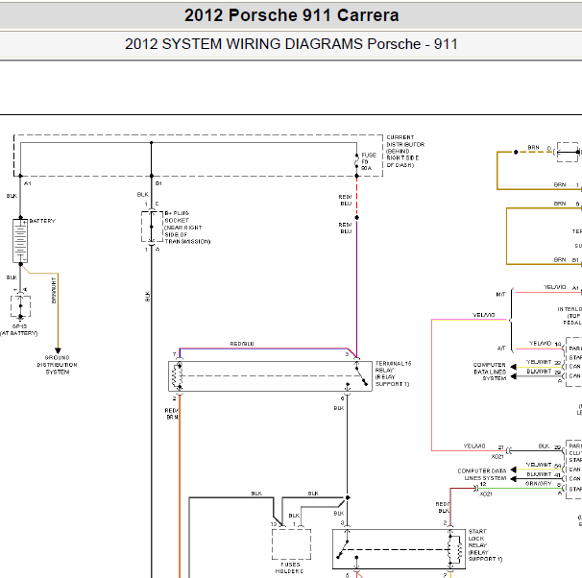Image resolution: width=582 pixels, height=578 pixels.
Task: Click the M/T transmission label
Action: (500, 294)
